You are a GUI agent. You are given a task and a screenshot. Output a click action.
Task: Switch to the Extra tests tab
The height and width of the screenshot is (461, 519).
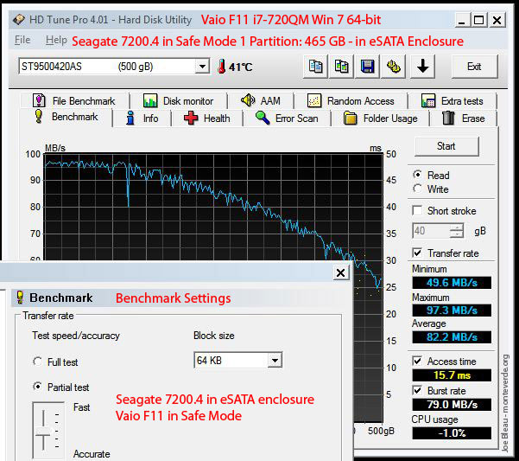453,100
